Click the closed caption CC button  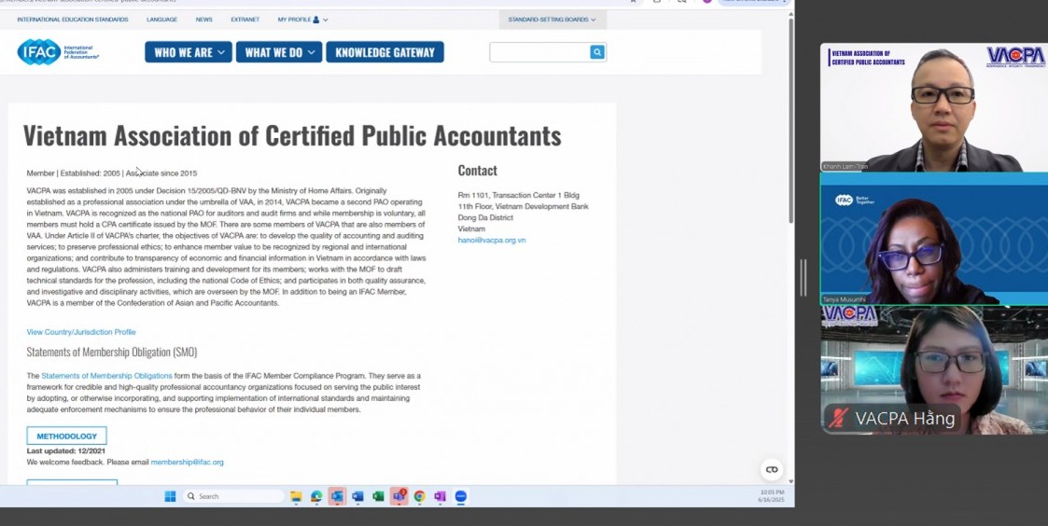point(772,469)
